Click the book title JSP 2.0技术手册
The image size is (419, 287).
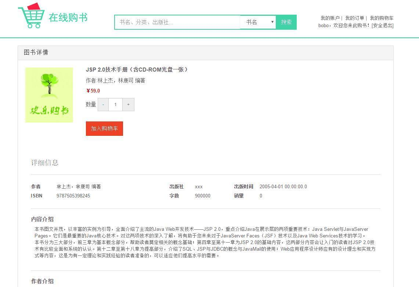tap(136, 69)
